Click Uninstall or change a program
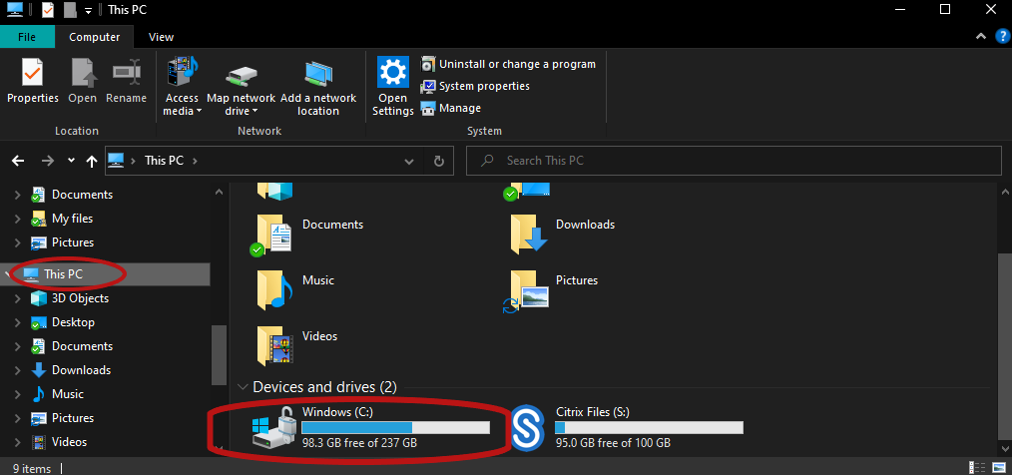1012x475 pixels. (x=509, y=64)
